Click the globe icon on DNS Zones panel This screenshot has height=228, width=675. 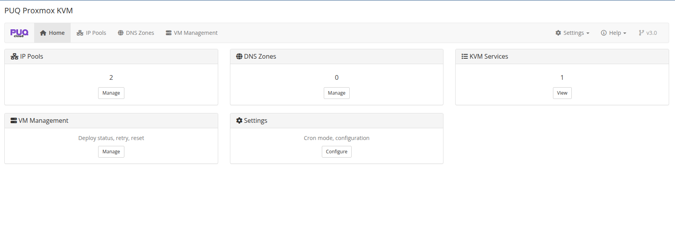[239, 56]
